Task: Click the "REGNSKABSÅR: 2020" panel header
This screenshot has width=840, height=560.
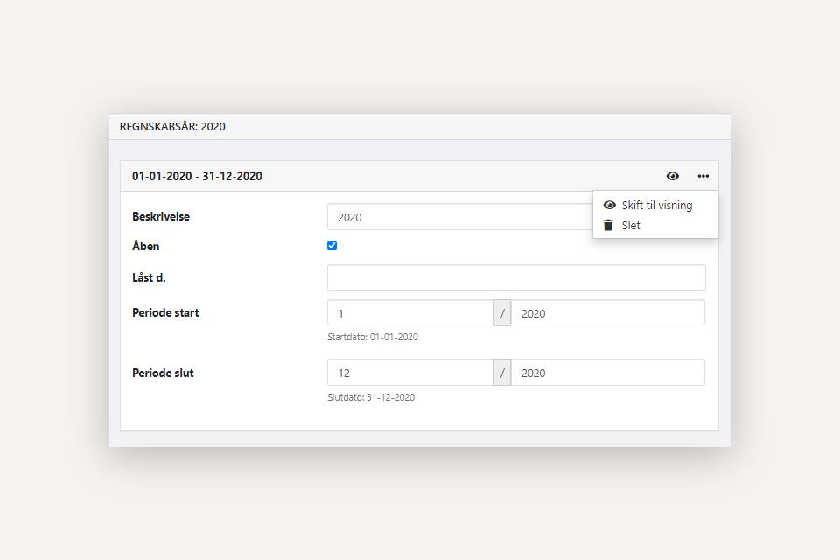Action: click(172, 126)
